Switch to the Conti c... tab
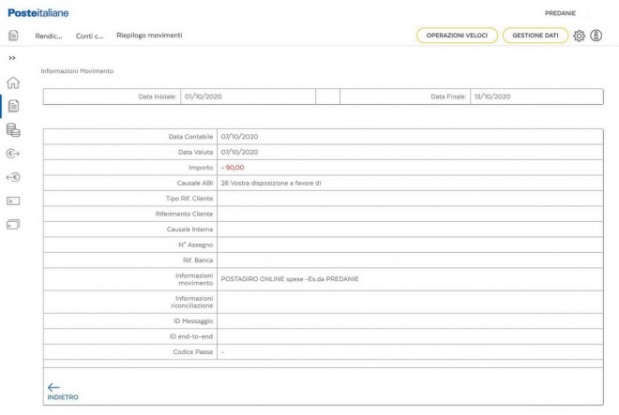The height and width of the screenshot is (415, 619). click(x=89, y=36)
